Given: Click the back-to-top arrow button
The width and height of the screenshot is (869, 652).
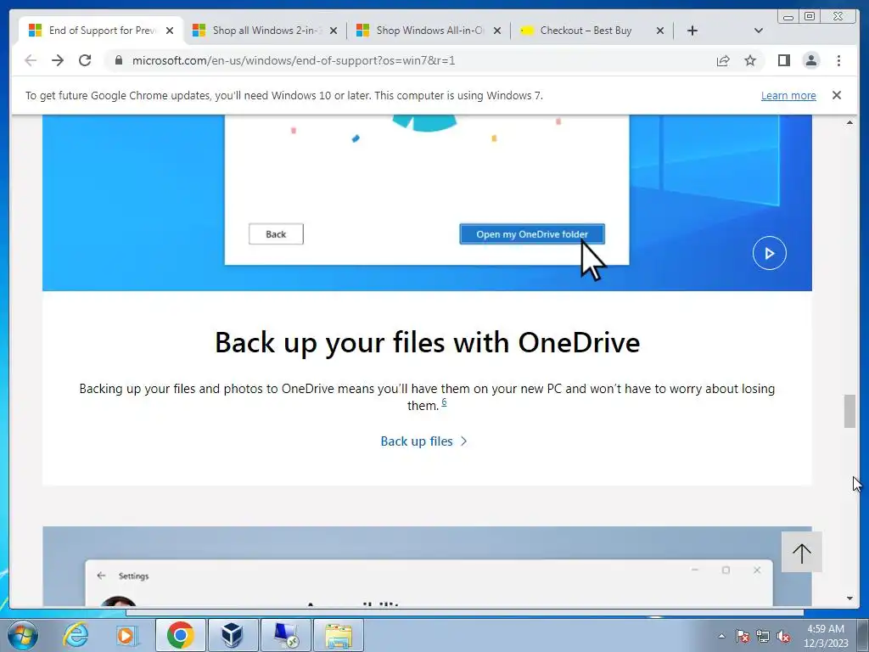Looking at the screenshot, I should [x=801, y=552].
